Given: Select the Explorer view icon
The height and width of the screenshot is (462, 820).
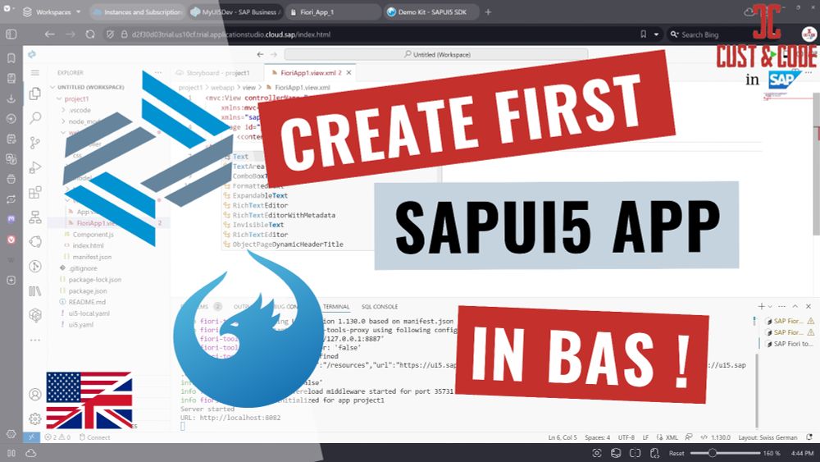Looking at the screenshot, I should point(35,93).
